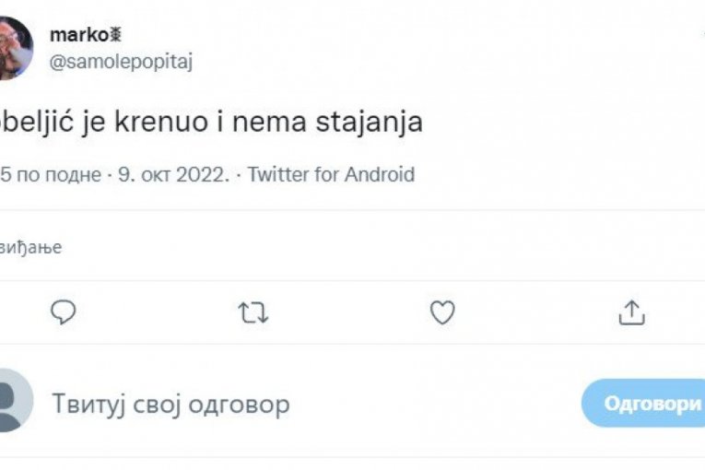Click marko's profile photo avatar
This screenshot has height=470, width=705.
(16, 48)
